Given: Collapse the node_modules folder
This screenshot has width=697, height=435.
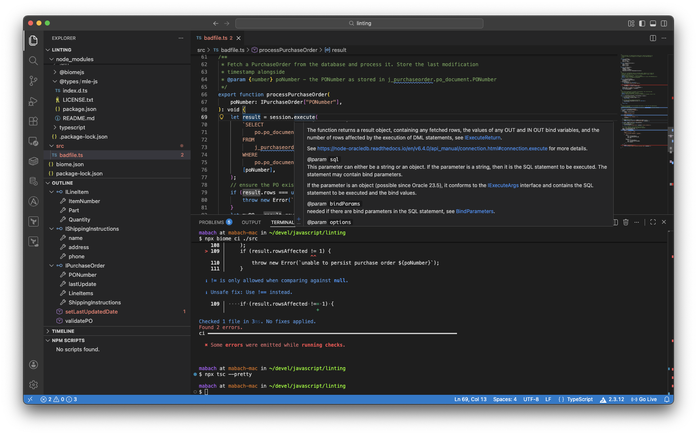Looking at the screenshot, I should coord(52,59).
